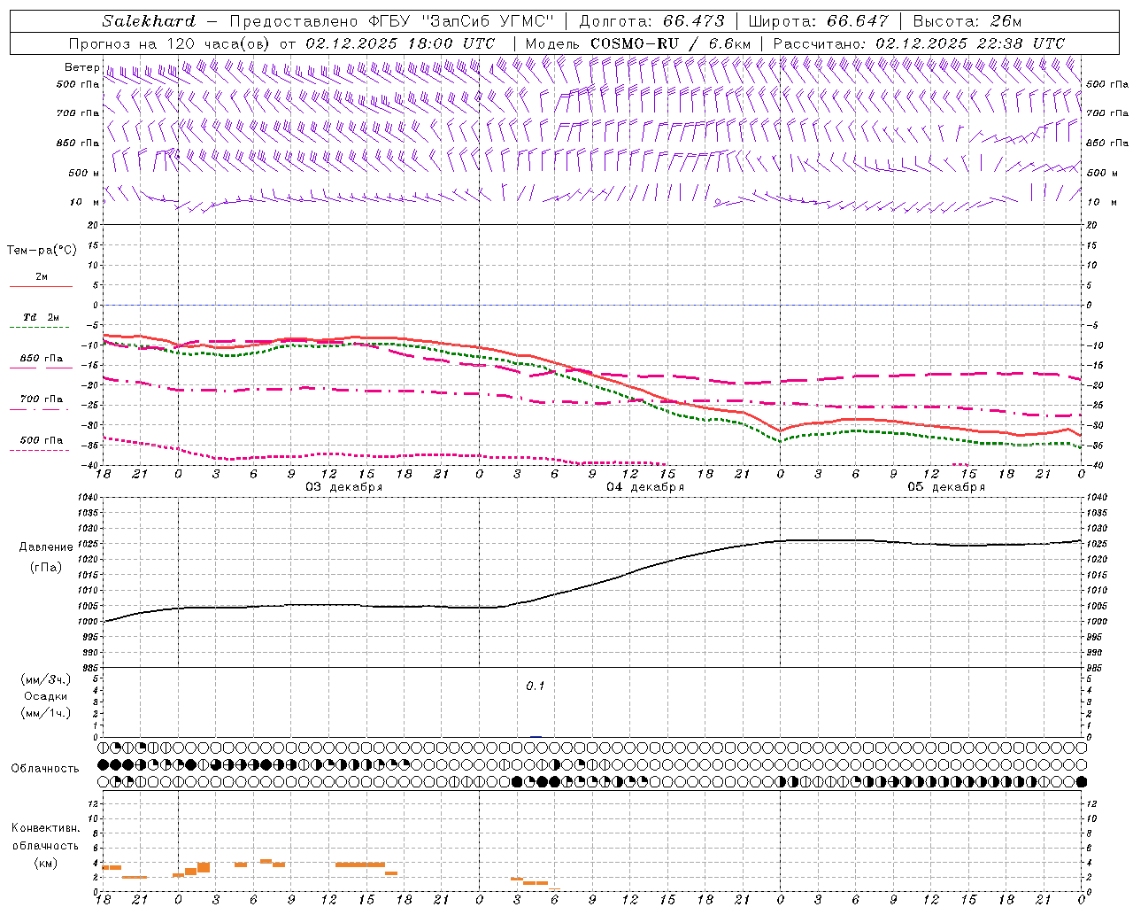This screenshot has height=907, width=1133.
Task: Click the Ветер section label
Action: pyautogui.click(x=81, y=67)
